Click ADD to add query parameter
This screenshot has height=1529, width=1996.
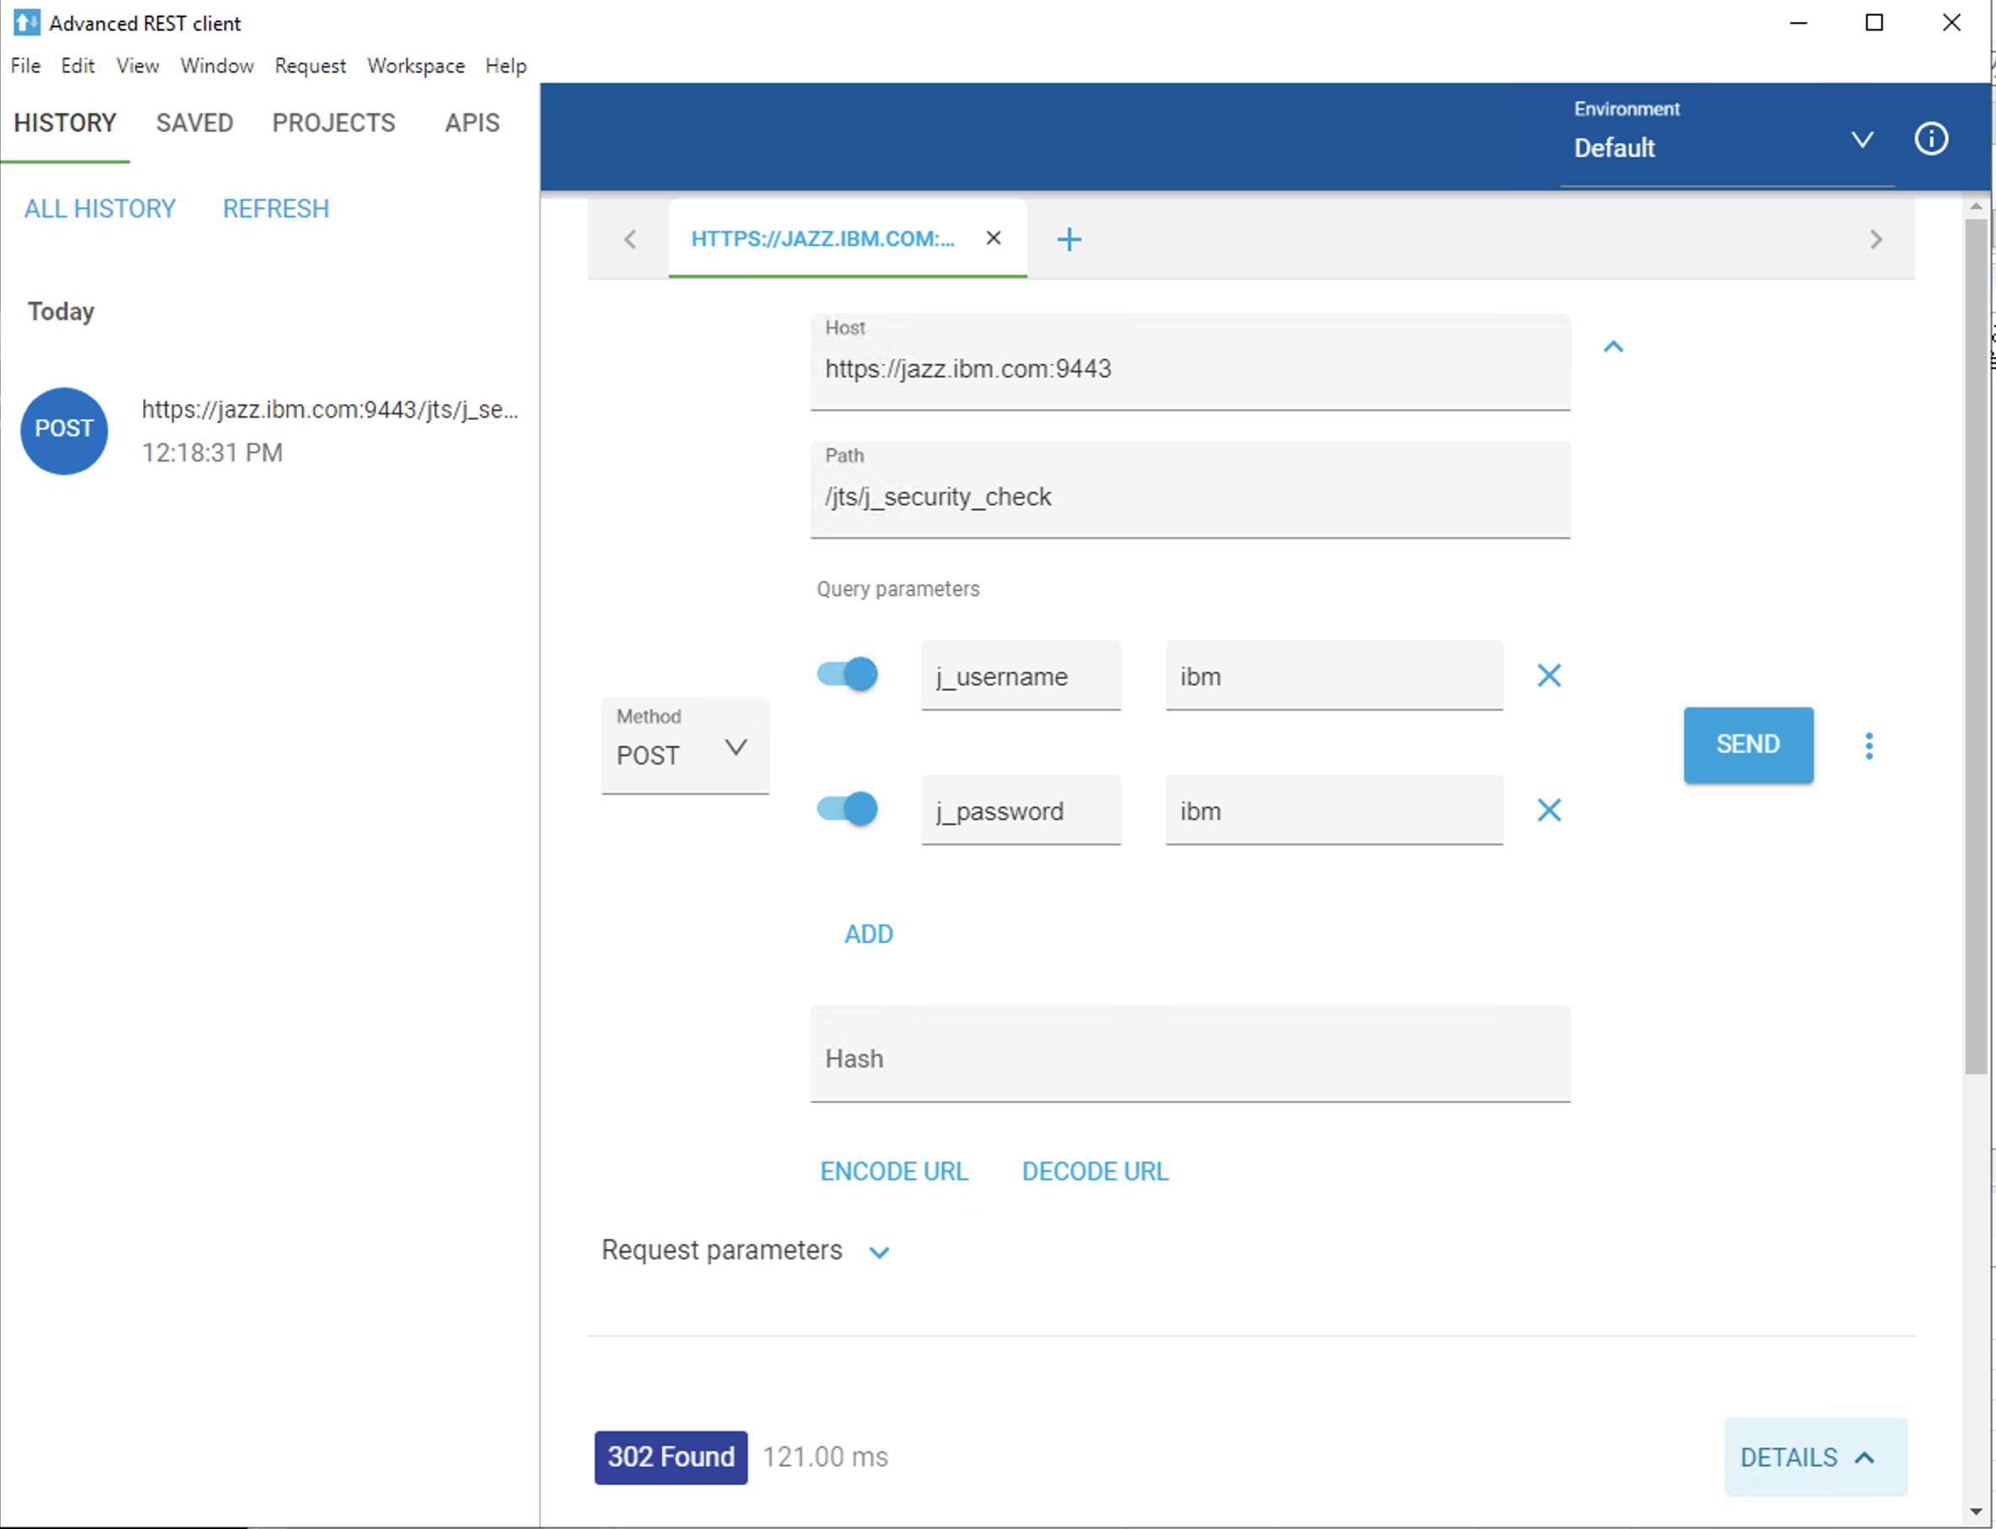(868, 934)
